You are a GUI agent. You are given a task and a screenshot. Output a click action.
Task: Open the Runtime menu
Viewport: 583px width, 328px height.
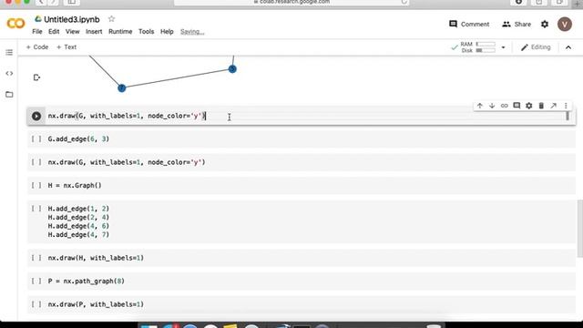tap(120, 32)
